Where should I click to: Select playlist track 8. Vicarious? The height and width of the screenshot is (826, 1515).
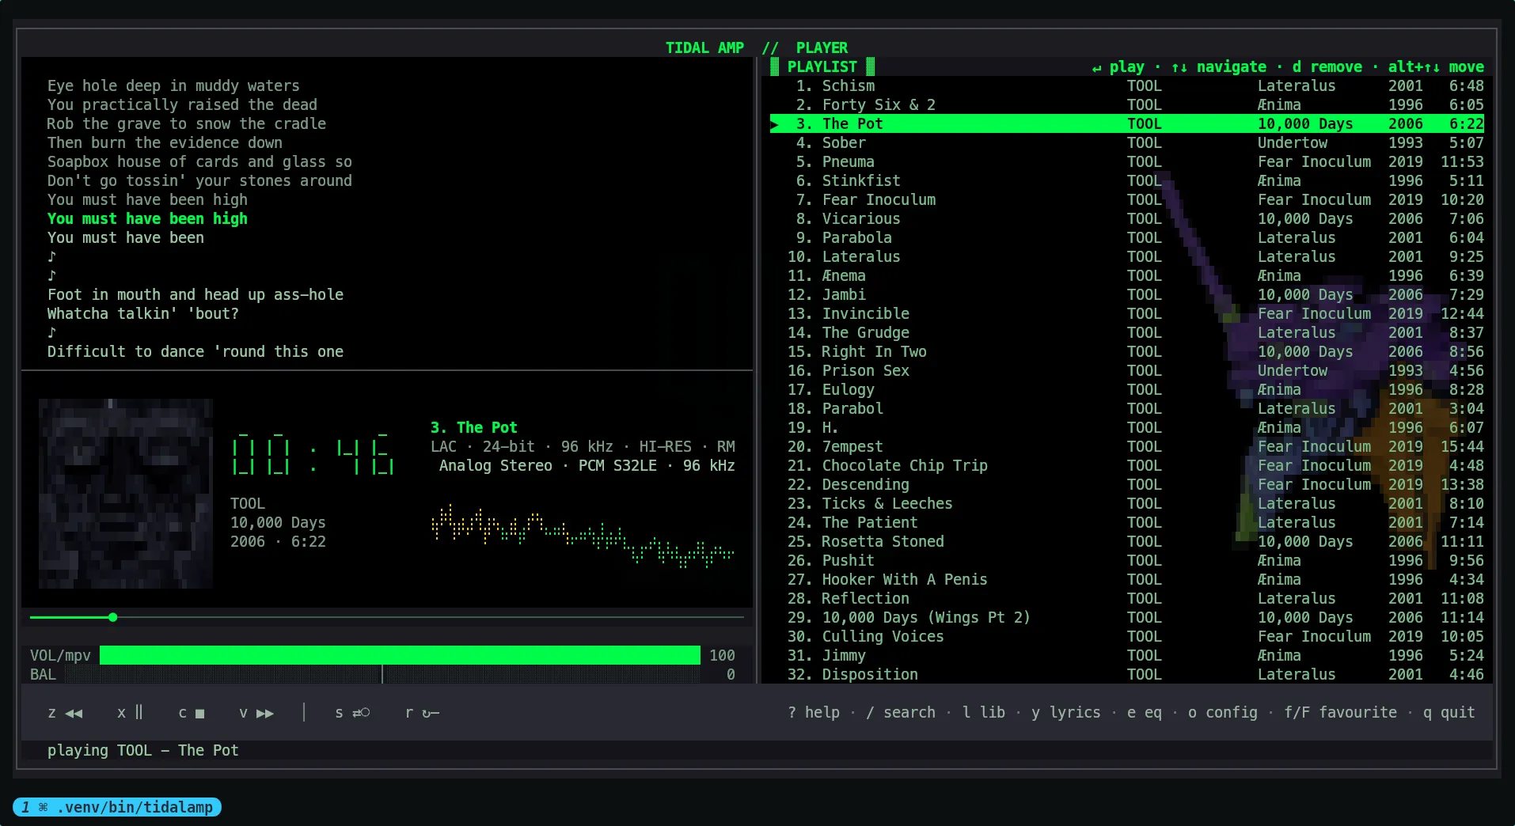pos(1127,219)
